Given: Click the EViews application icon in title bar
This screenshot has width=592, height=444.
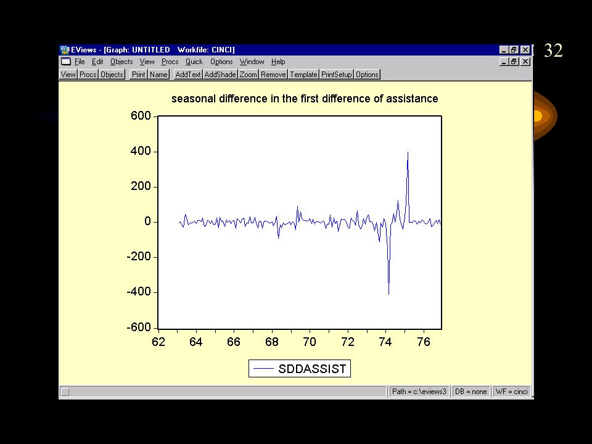Looking at the screenshot, I should [65, 50].
